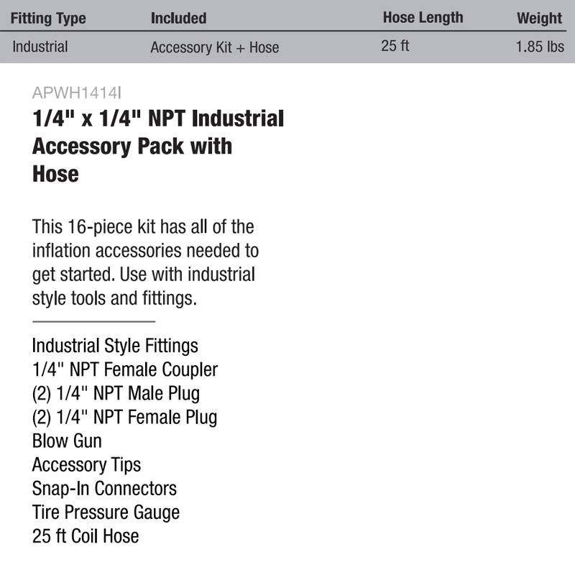Click the Blow Gun list item
Image resolution: width=575 pixels, height=575 pixels.
[x=67, y=441]
